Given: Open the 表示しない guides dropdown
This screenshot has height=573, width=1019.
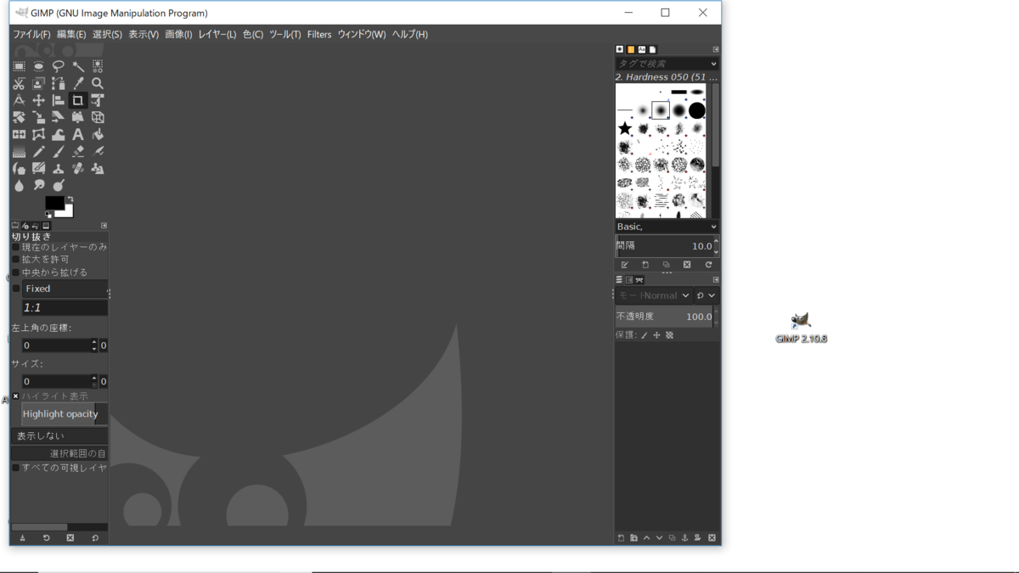Looking at the screenshot, I should pyautogui.click(x=59, y=435).
